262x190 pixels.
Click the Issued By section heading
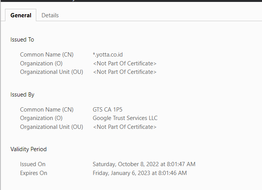(x=22, y=95)
